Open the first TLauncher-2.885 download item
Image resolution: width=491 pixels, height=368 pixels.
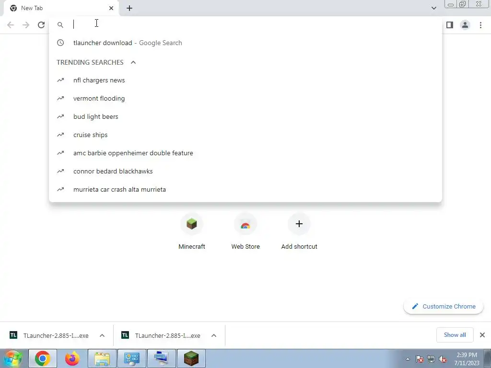[x=50, y=335]
